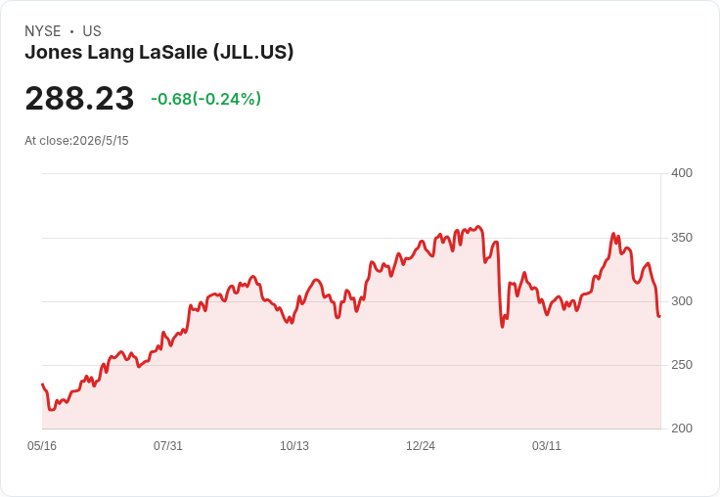The width and height of the screenshot is (720, 497).
Task: Click the 05/16 date marker
Action: (x=42, y=446)
